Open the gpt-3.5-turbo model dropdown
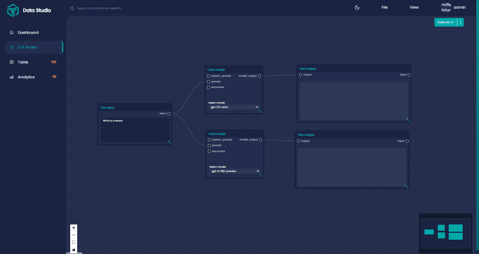This screenshot has height=254, width=479. click(234, 107)
